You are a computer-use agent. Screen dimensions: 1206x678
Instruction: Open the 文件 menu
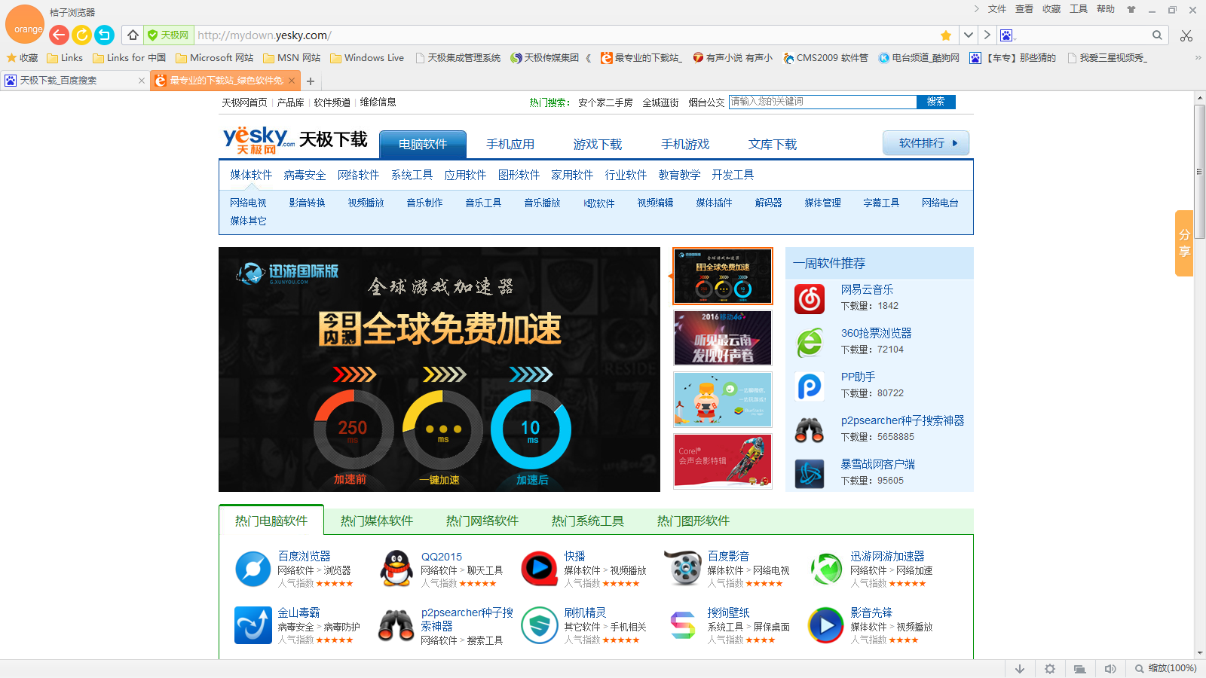pyautogui.click(x=997, y=9)
